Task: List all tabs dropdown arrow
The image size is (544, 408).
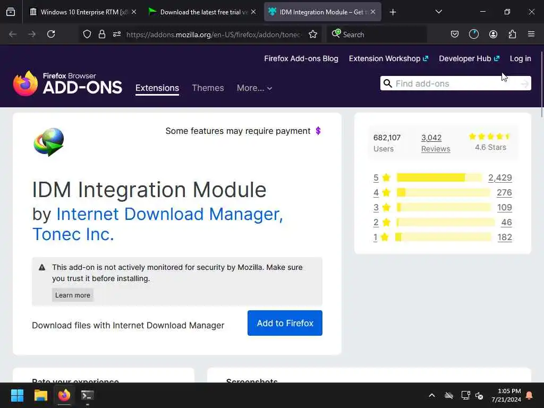Action: coord(438,12)
